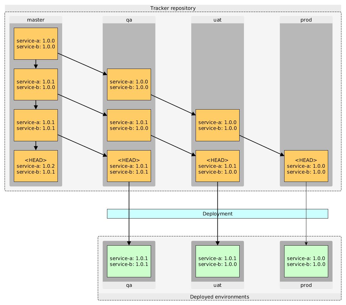This screenshot has width=346, height=305.
Task: Click green deployed uat box service-a 1.0.1
Action: (x=217, y=261)
